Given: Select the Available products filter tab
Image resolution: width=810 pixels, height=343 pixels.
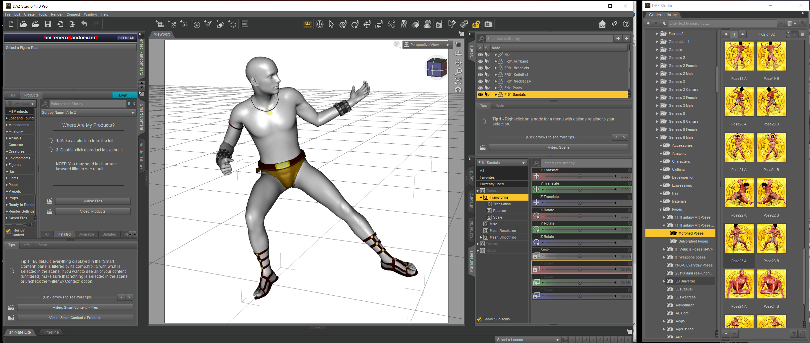Looking at the screenshot, I should coord(87,234).
